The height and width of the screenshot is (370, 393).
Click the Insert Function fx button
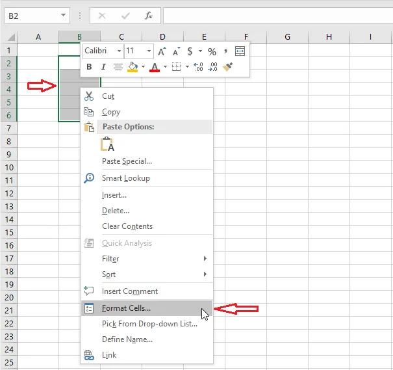tap(149, 16)
